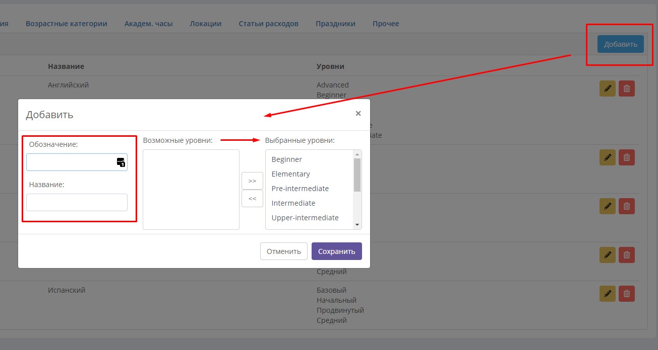Click inside the empty Возможные уровни list box
658x350 pixels.
[x=191, y=190]
